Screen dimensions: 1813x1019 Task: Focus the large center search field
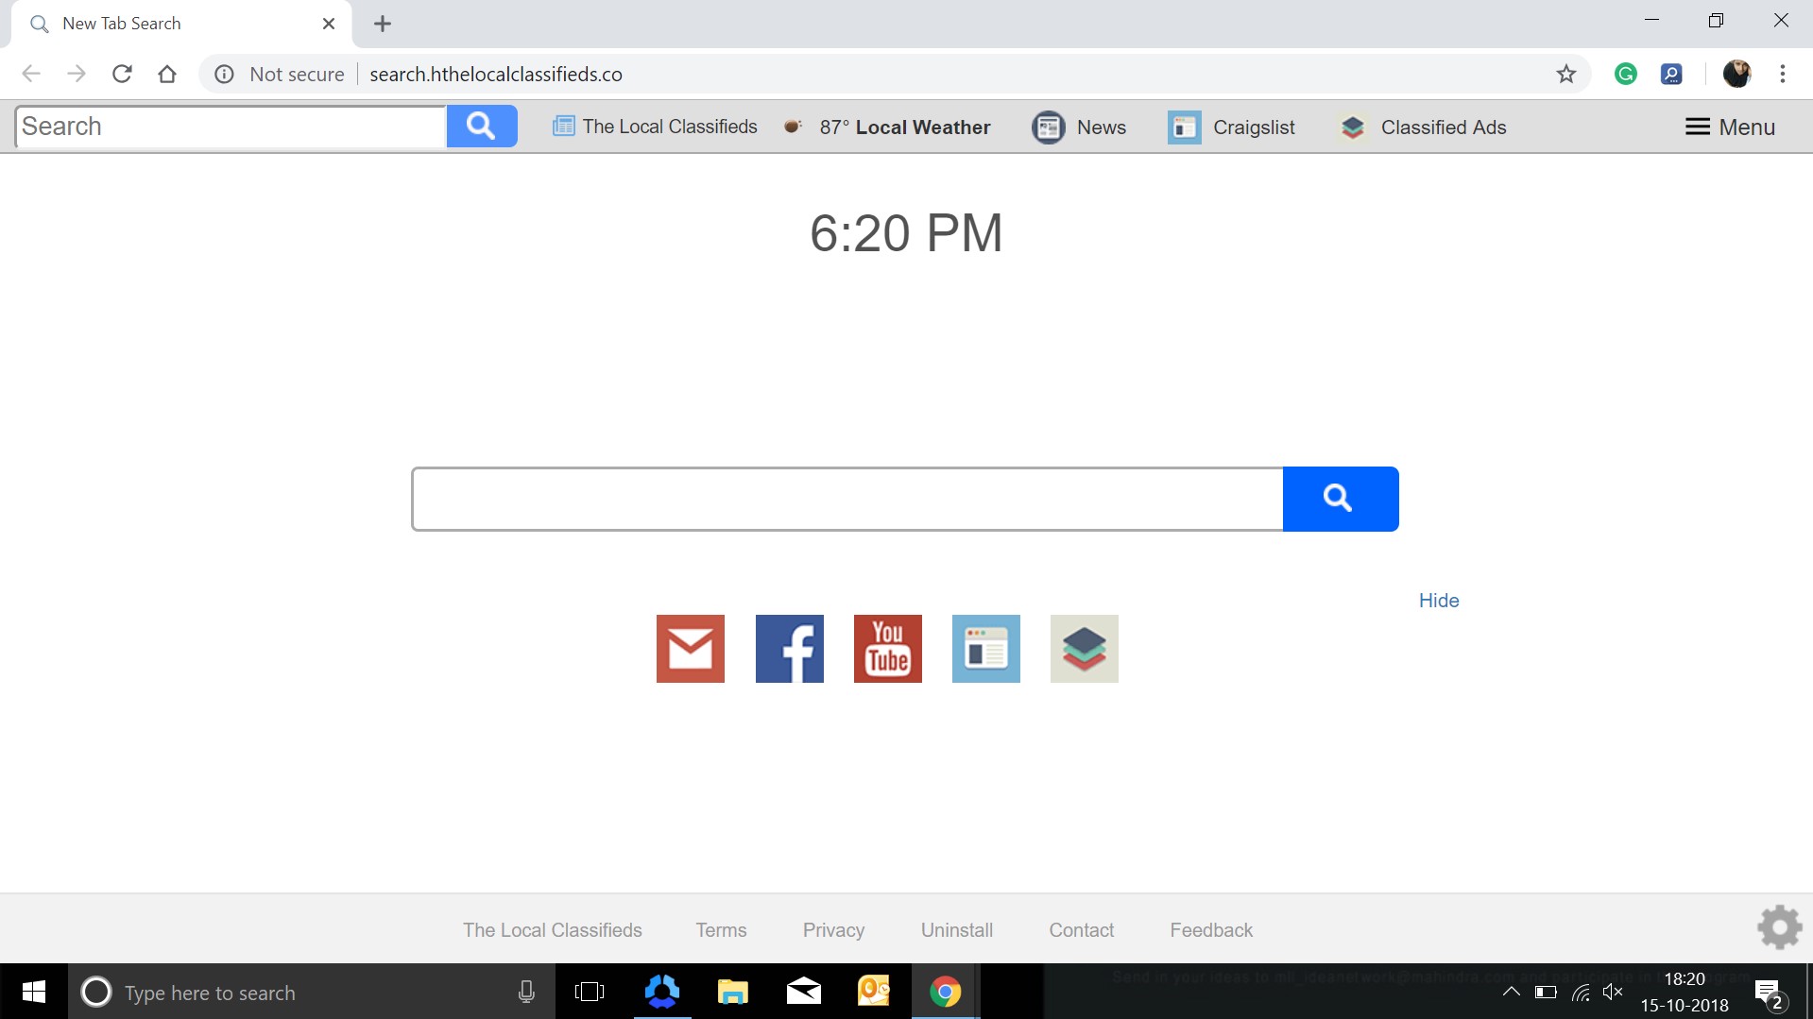[x=847, y=499]
